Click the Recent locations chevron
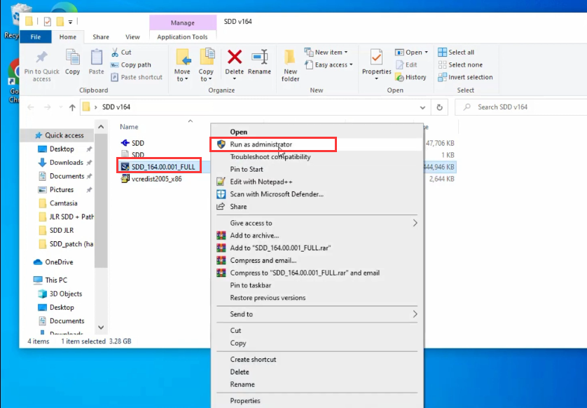Viewport: 587px width, 408px height. (x=60, y=107)
